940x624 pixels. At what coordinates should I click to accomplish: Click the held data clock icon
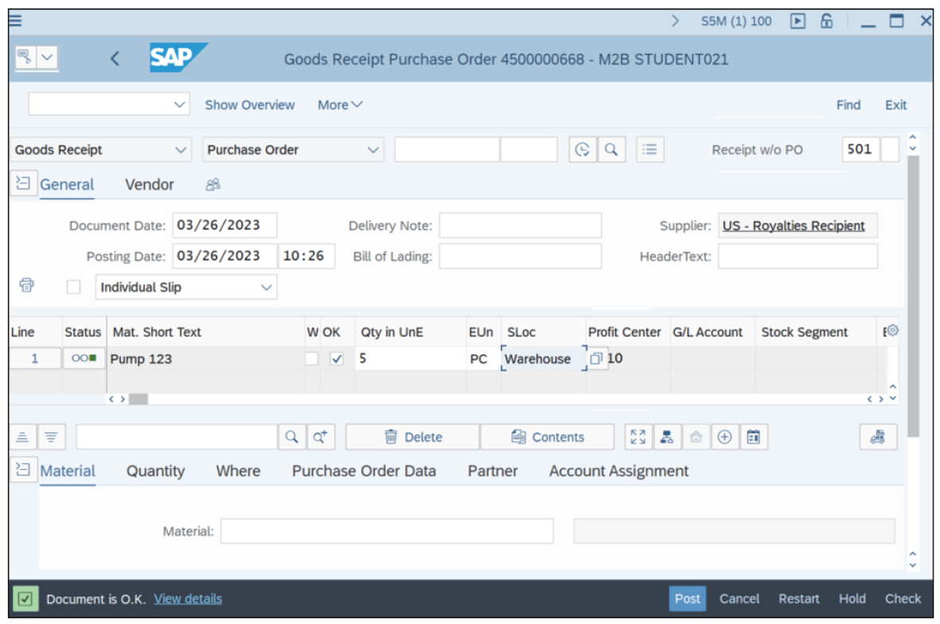point(582,149)
